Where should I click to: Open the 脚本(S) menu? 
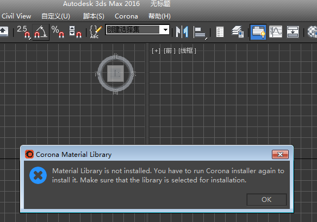(94, 16)
